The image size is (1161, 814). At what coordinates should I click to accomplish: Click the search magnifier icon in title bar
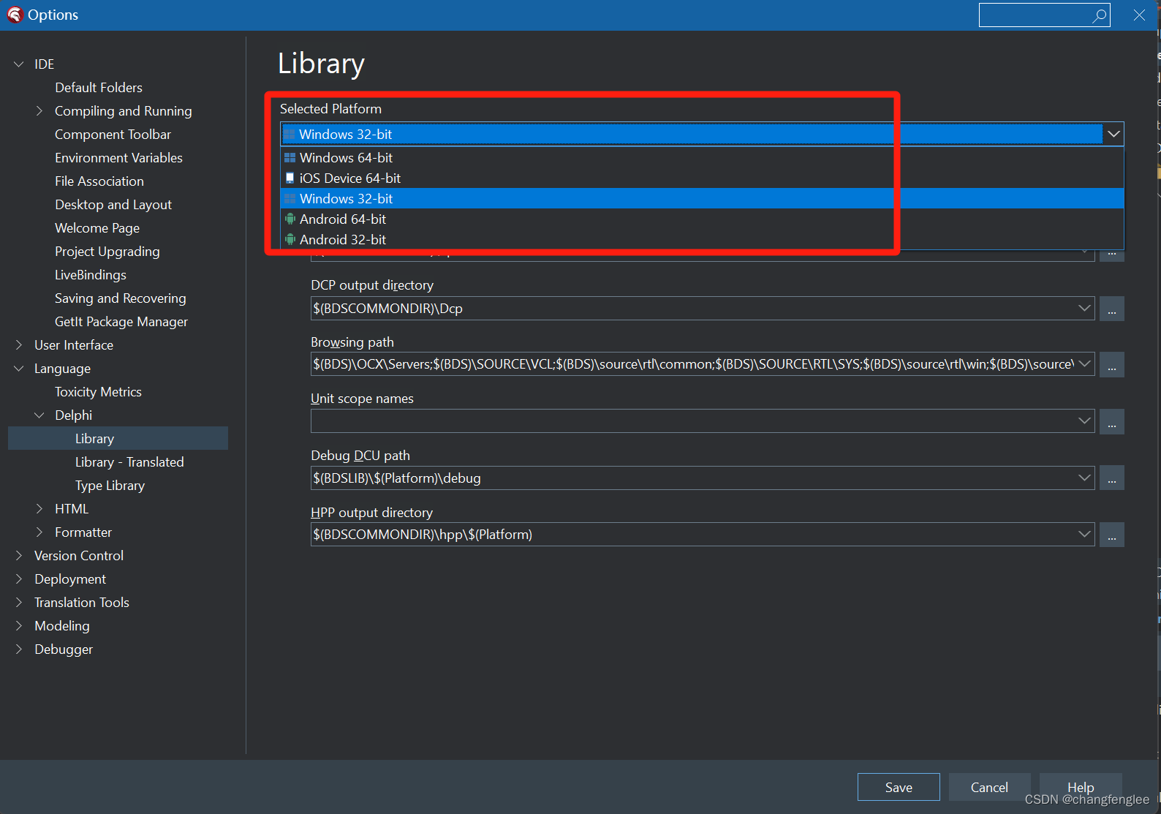(1099, 15)
